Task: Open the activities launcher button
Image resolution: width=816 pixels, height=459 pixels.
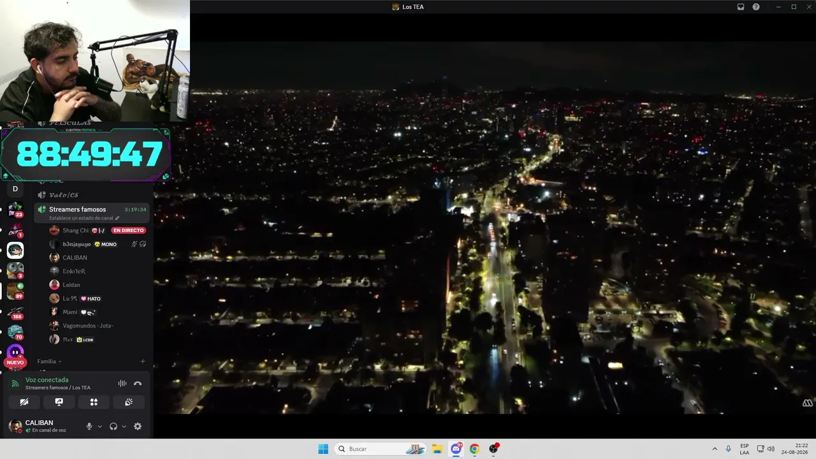Action: (94, 402)
